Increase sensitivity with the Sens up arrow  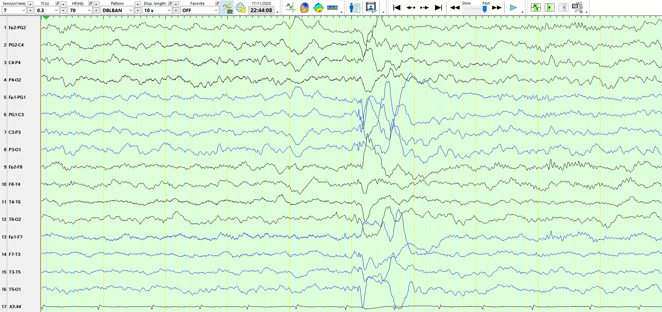pyautogui.click(x=30, y=4)
